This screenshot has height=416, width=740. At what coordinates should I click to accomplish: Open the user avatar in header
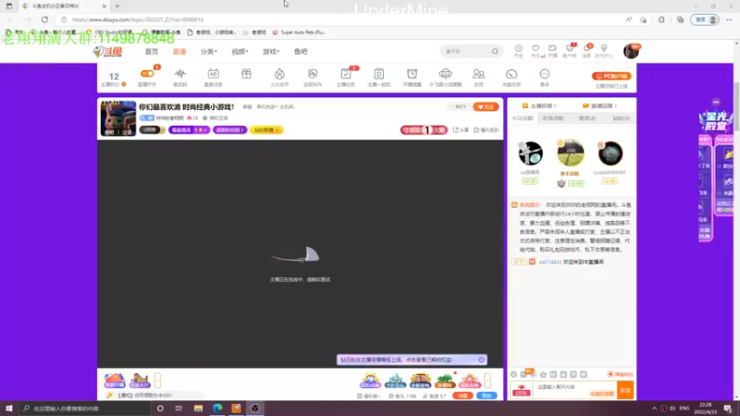click(631, 51)
